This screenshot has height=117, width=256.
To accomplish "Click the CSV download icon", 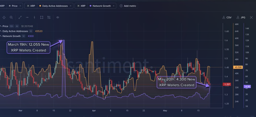I will pyautogui.click(x=224, y=17).
